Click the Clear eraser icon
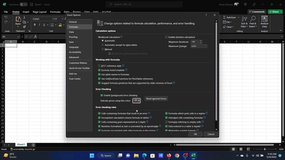285x160 pixels. click(x=224, y=27)
